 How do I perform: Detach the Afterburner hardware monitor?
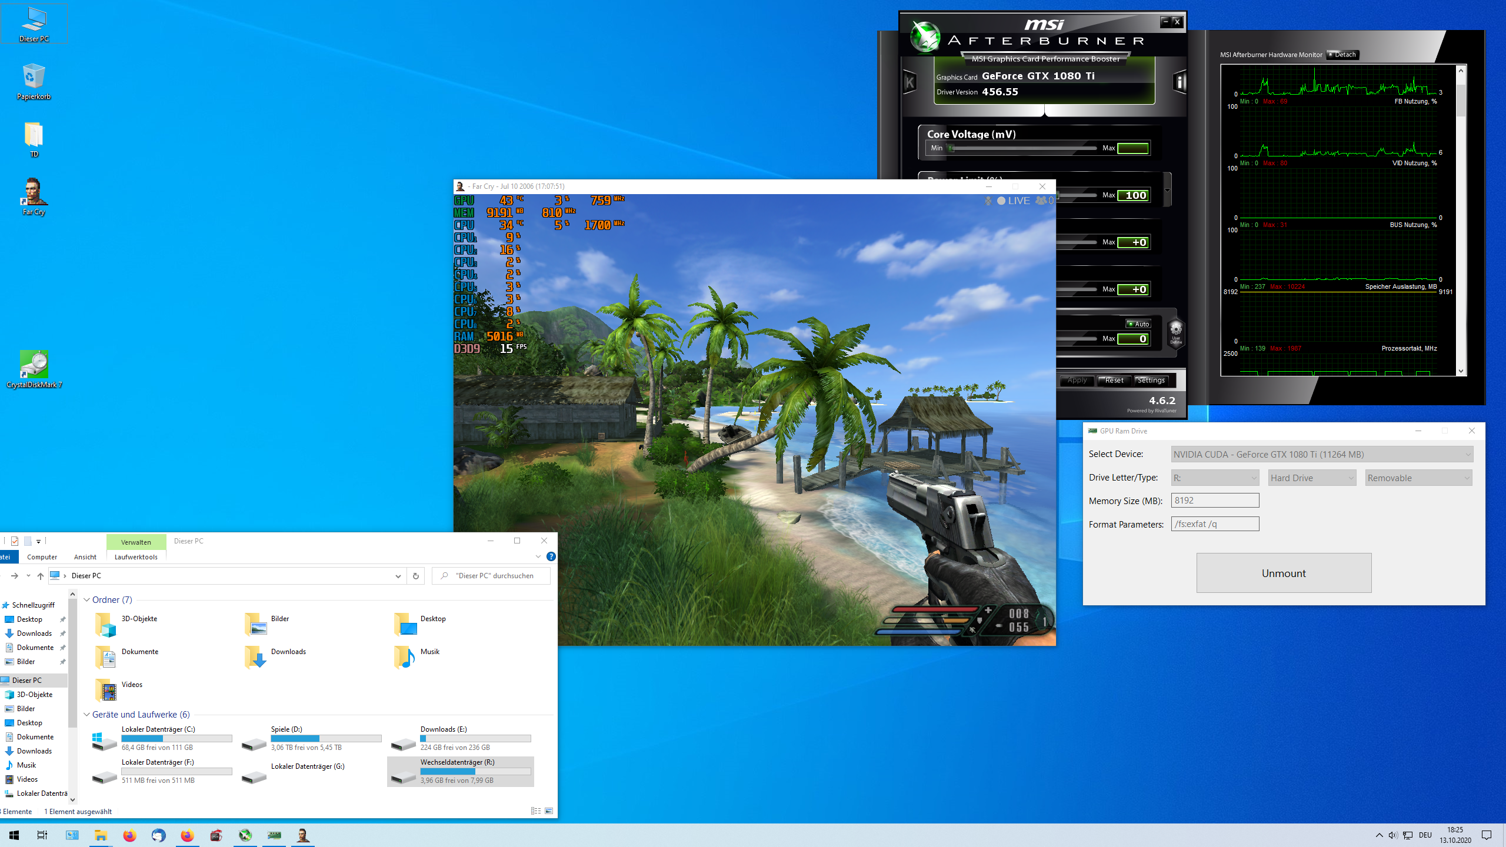point(1342,55)
